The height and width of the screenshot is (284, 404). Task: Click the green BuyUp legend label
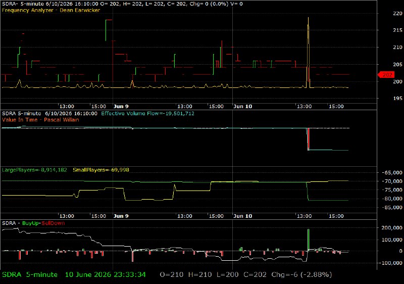(x=31, y=223)
